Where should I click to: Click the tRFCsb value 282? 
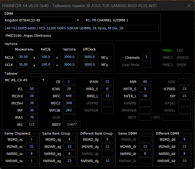click(x=69, y=110)
